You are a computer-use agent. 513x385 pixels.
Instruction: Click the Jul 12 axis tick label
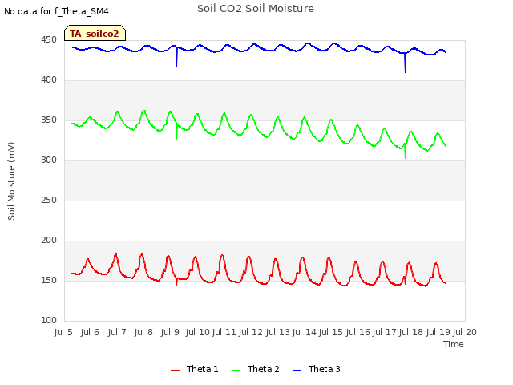tap(251, 332)
